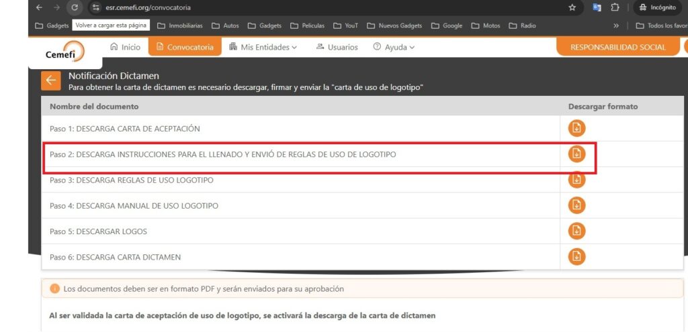Image resolution: width=688 pixels, height=332 pixels.
Task: Reload the page with the refresh button
Action: pos(74,7)
